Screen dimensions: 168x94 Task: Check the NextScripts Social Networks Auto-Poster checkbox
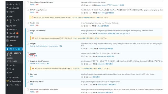28,89
